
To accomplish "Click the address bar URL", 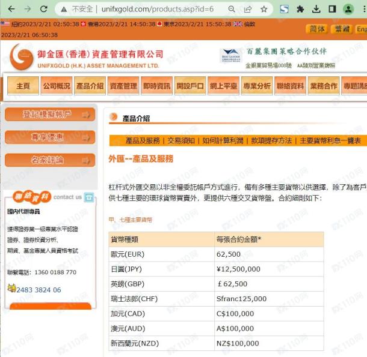I will 158,9.
